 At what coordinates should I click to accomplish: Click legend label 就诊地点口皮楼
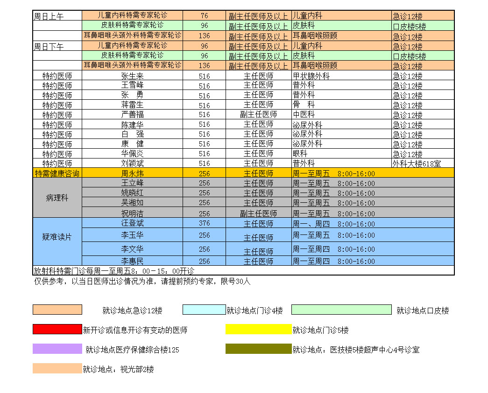(x=423, y=310)
